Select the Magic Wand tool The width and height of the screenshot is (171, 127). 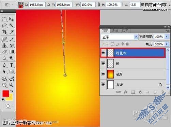tap(12, 26)
